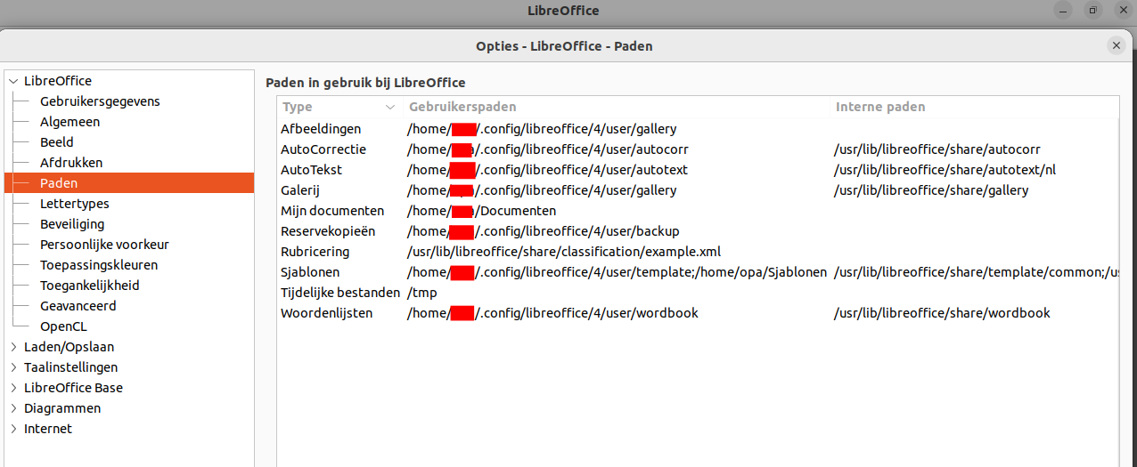Viewport: 1137px width, 467px height.
Task: Click the classification/example.xml path value
Action: tap(564, 252)
